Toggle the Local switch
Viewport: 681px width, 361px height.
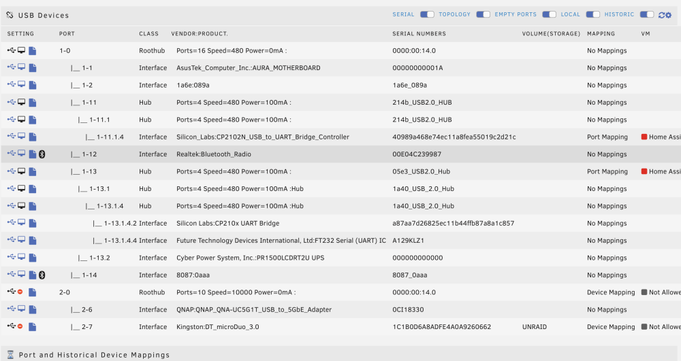(593, 14)
